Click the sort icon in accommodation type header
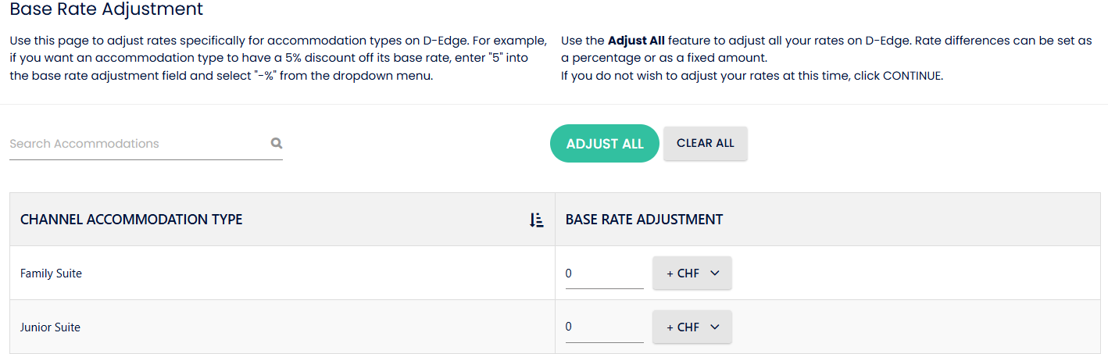The height and width of the screenshot is (354, 1108). tap(536, 220)
